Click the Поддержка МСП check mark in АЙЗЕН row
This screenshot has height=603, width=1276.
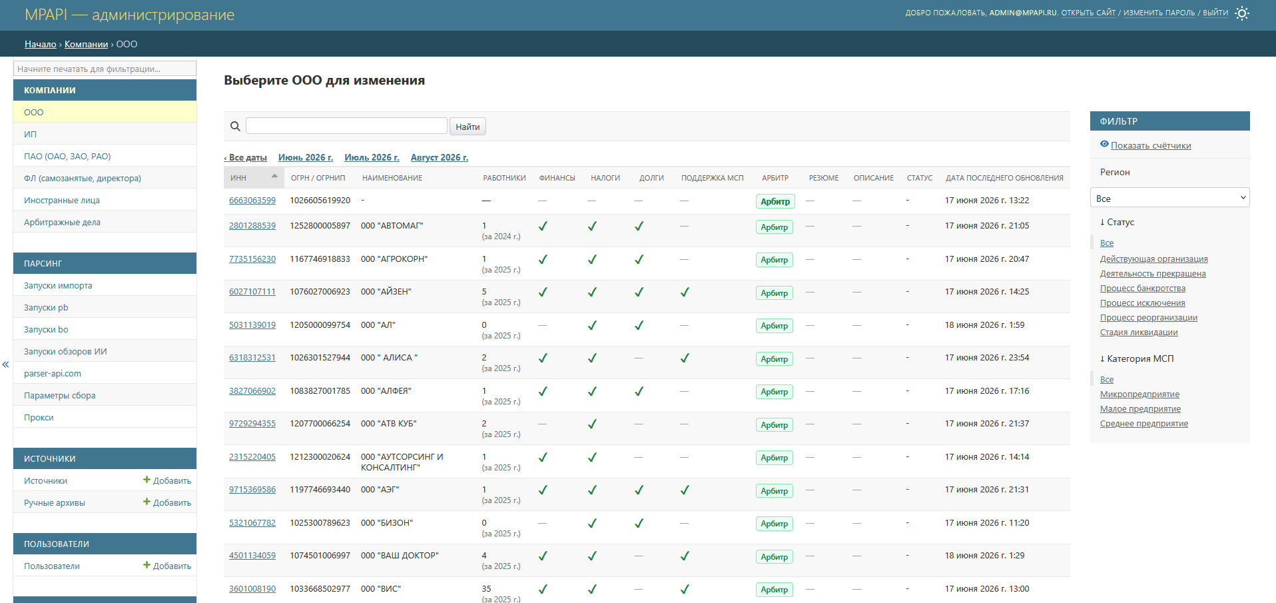coord(685,292)
